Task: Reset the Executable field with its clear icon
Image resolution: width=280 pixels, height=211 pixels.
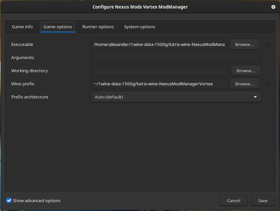Action: coord(267,45)
